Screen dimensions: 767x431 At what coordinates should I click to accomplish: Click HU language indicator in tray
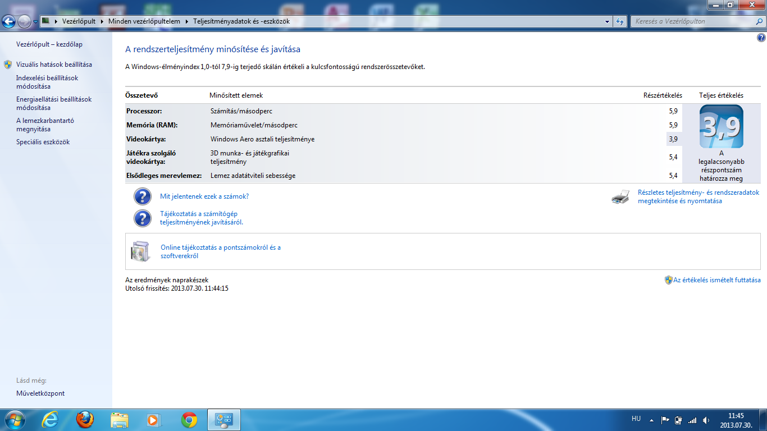tap(636, 419)
